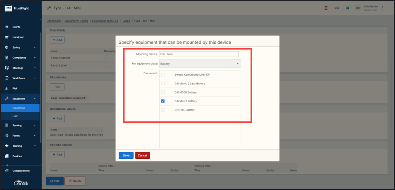The image size is (395, 190).
Task: Tick the Swoop Kookaburra MkIII KP checkbox
Action: click(x=163, y=75)
